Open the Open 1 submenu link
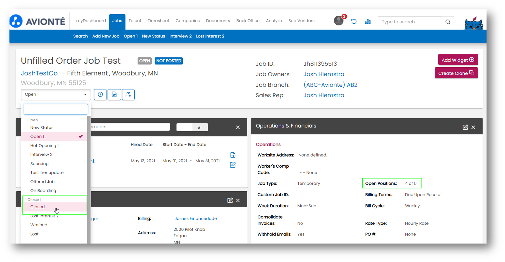Screen dimensions: 505x262 point(131,36)
